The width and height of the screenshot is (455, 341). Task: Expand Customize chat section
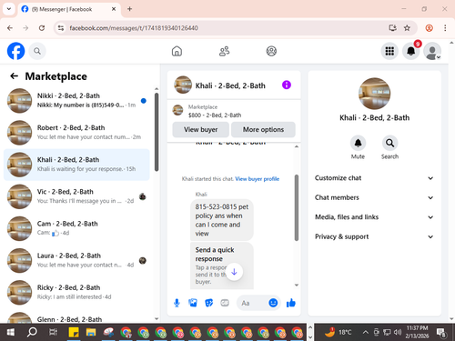tap(374, 178)
